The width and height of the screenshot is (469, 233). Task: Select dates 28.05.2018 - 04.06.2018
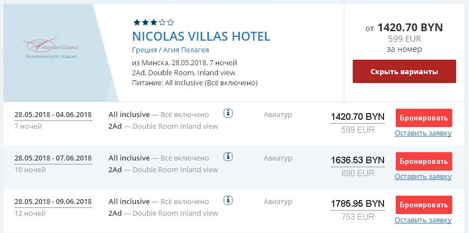click(x=53, y=115)
